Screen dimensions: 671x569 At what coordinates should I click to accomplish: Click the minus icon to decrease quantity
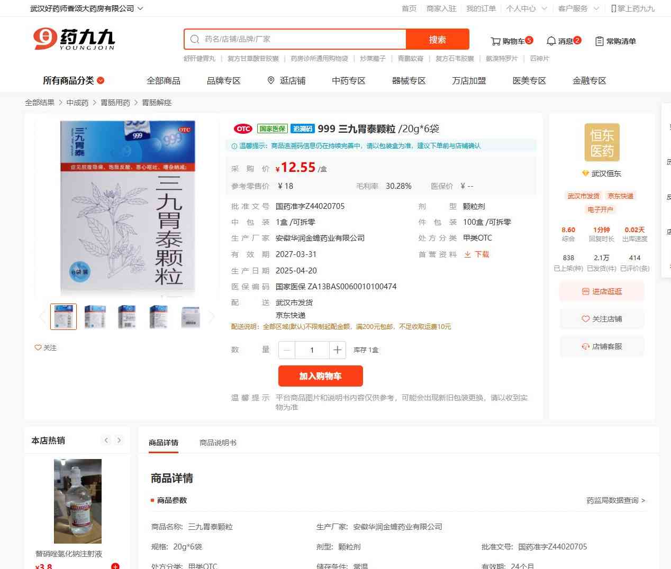tap(287, 350)
